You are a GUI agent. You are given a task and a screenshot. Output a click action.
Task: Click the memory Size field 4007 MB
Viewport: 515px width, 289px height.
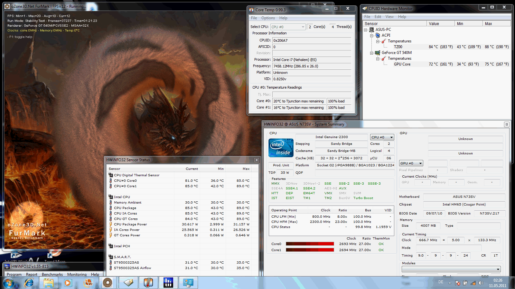tap(428, 226)
